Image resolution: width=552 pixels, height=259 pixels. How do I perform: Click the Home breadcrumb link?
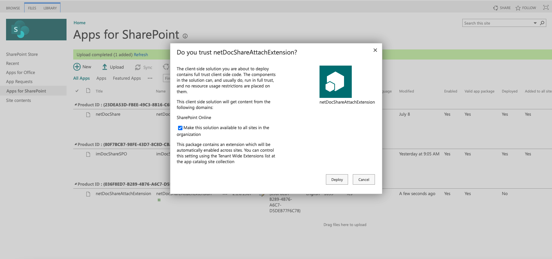tap(80, 23)
